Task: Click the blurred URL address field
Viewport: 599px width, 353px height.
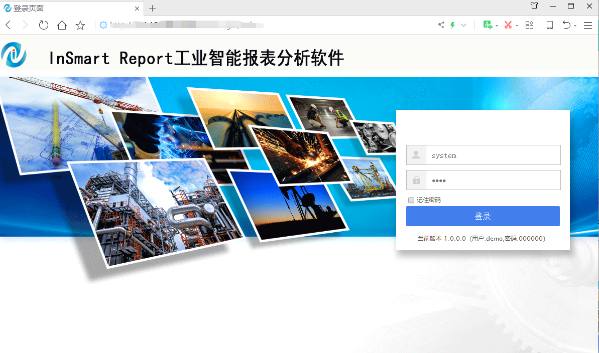Action: pos(186,25)
